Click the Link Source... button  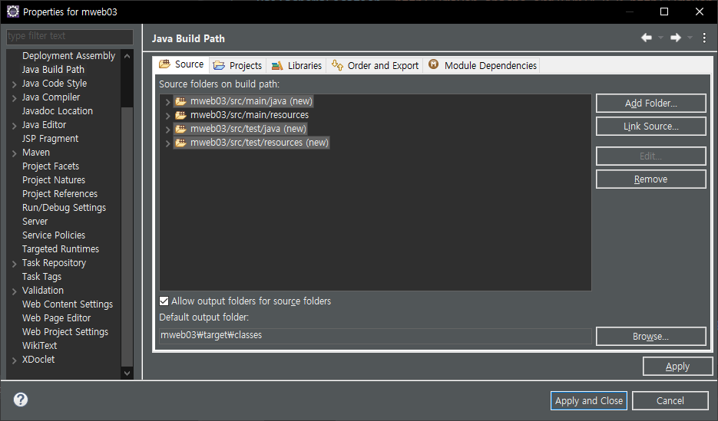[650, 127]
